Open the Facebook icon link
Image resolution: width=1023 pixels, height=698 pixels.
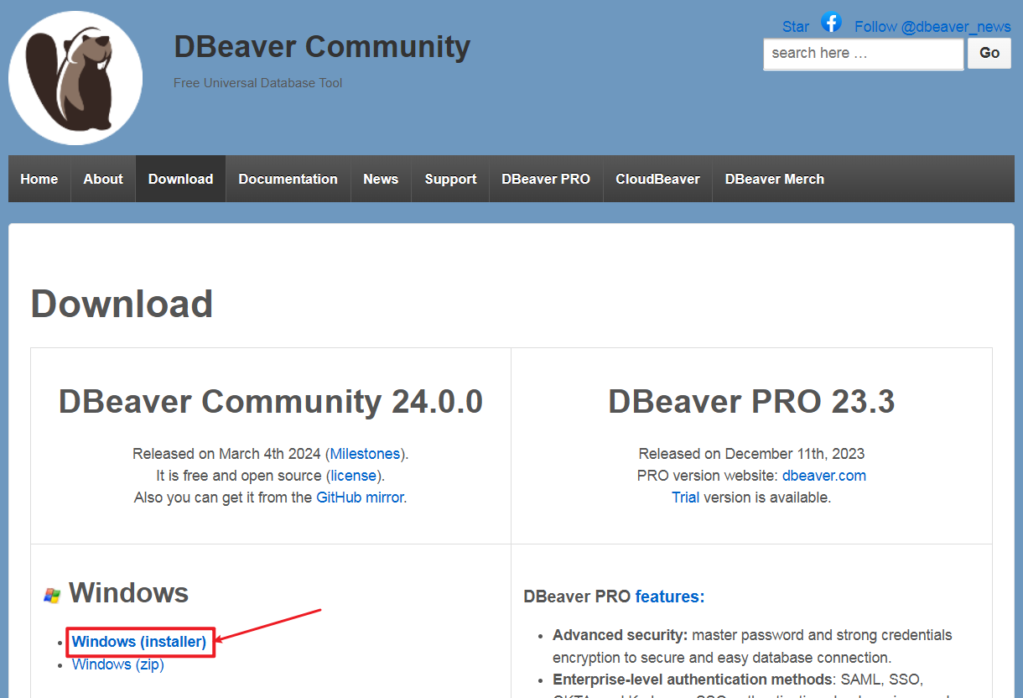[831, 23]
